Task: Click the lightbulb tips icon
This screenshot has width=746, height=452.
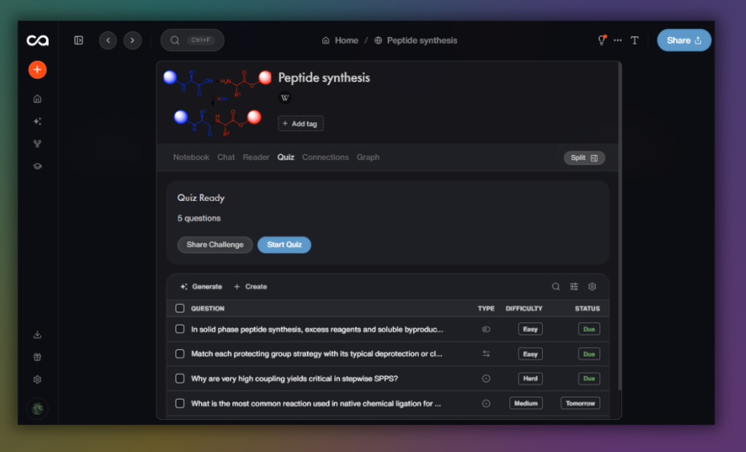Action: [602, 41]
